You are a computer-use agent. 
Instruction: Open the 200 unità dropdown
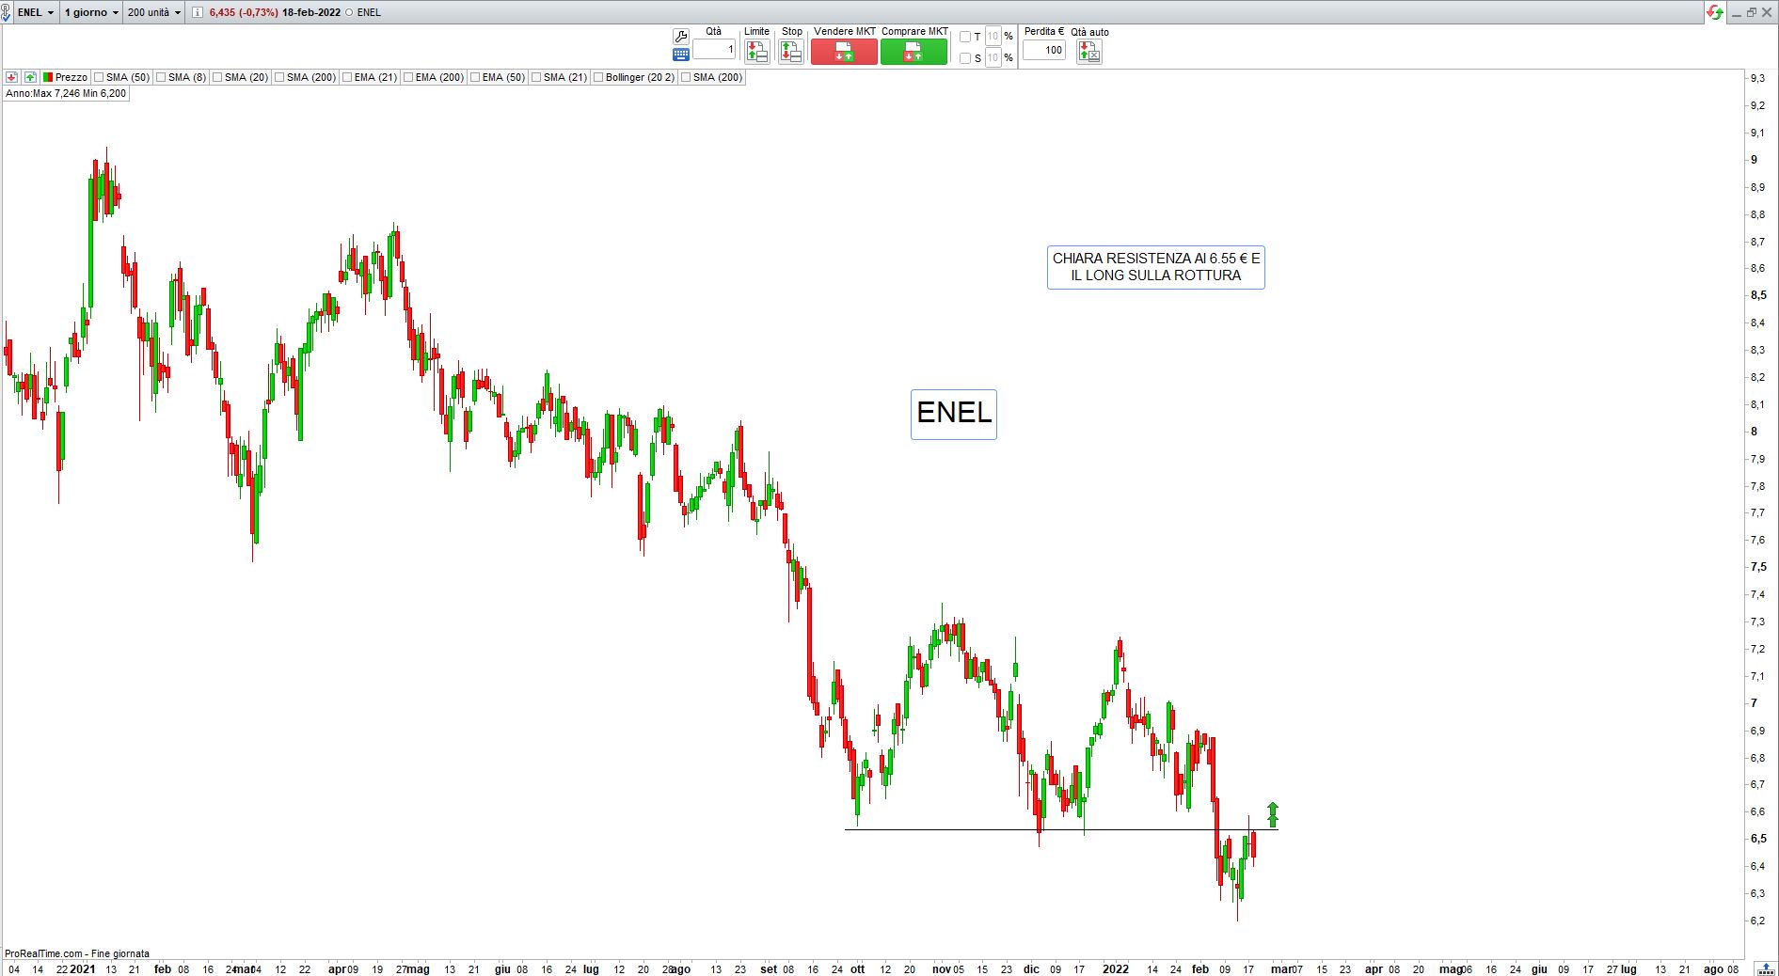click(x=154, y=12)
